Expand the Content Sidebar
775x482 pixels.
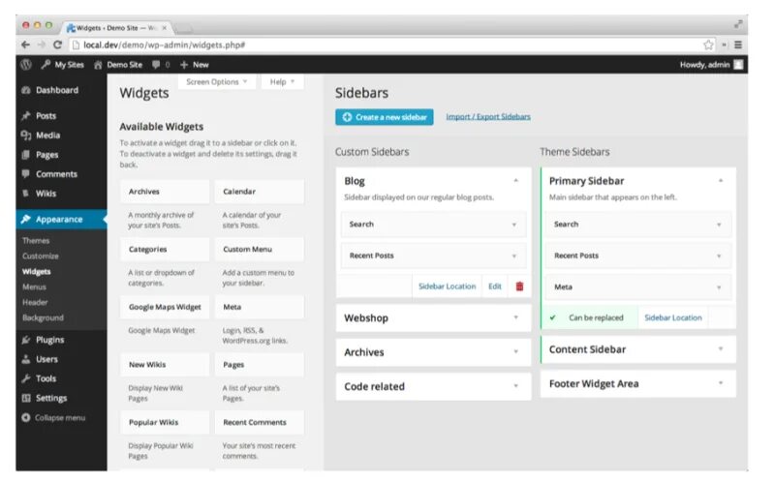tap(721, 348)
